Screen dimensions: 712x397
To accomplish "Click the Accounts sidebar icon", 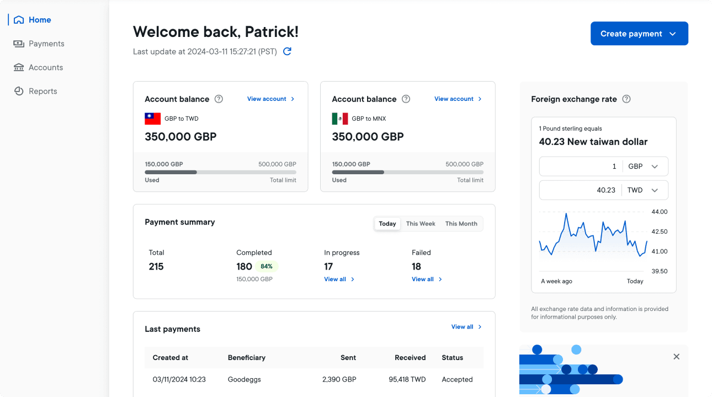I will click(x=19, y=67).
